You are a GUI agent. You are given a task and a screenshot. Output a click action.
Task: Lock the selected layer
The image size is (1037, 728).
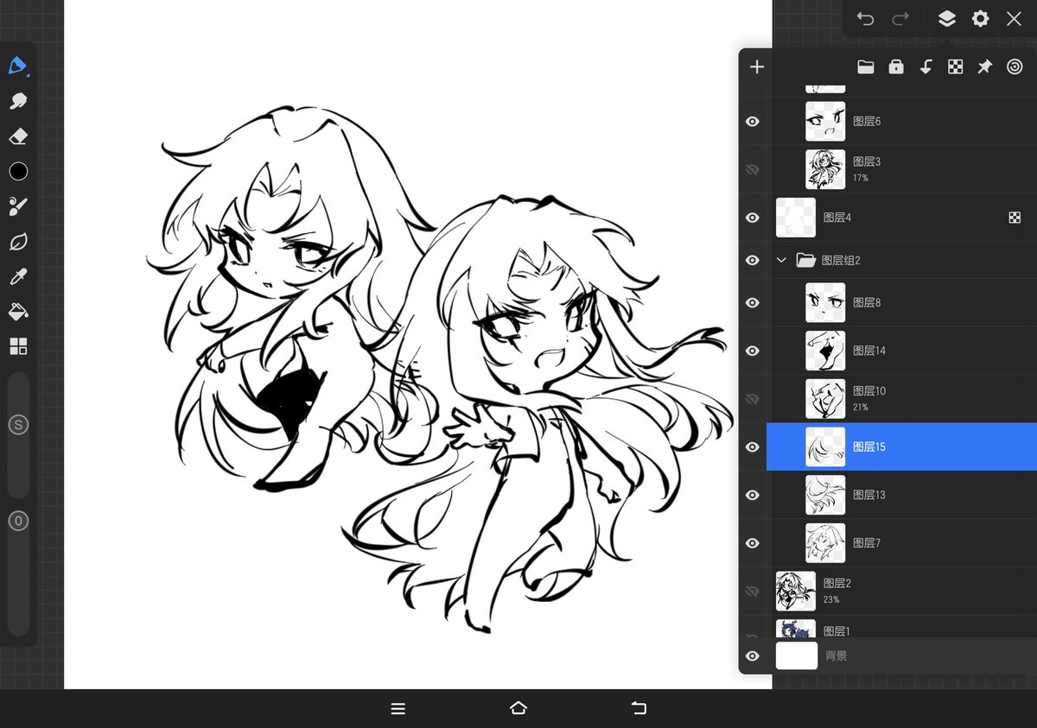click(896, 66)
